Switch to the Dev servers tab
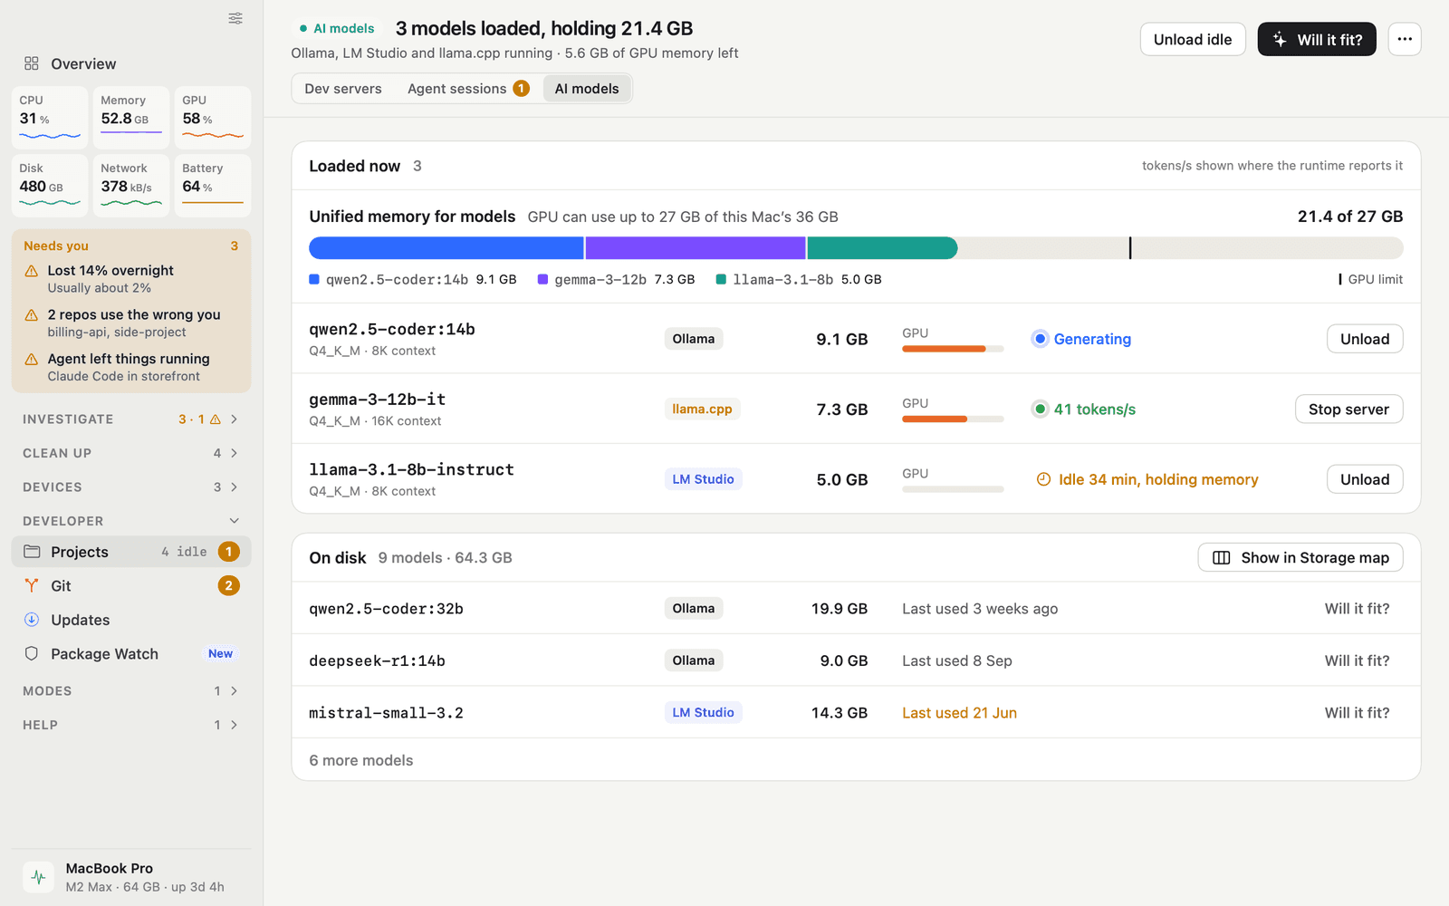 (x=343, y=89)
